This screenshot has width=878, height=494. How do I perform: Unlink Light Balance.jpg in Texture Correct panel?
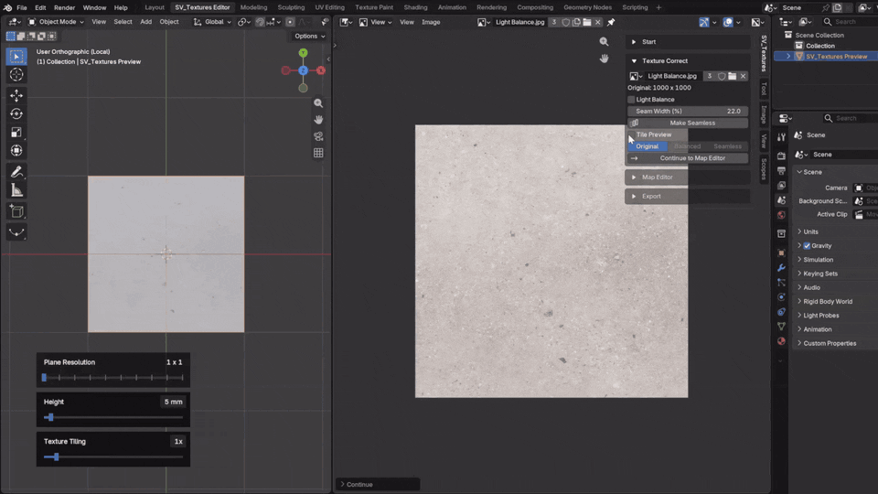tap(743, 76)
